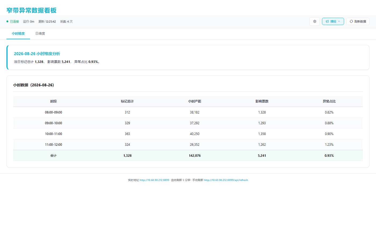Click the 363 标记总计 cell
This screenshot has height=242, width=376.
tap(127, 134)
